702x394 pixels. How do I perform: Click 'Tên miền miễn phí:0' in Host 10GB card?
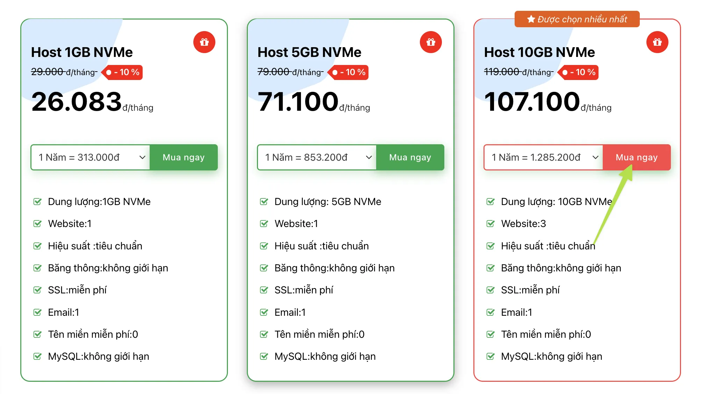point(546,334)
